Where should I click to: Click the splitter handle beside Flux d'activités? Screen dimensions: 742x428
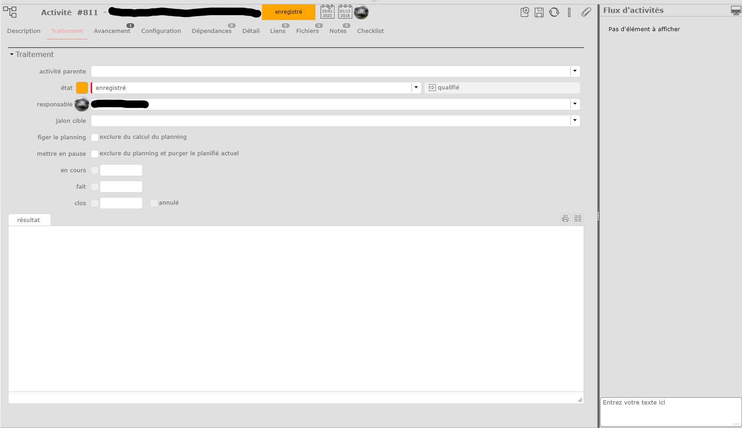pos(598,216)
